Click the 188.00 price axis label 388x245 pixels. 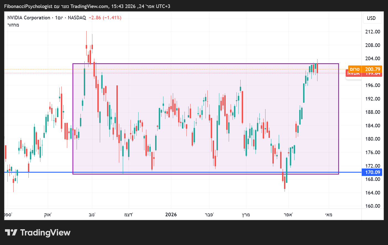[x=373, y=112]
